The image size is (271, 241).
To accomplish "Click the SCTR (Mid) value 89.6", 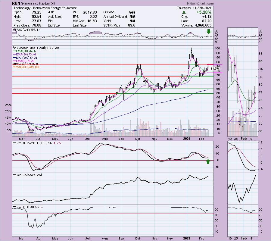I will [x=132, y=25].
